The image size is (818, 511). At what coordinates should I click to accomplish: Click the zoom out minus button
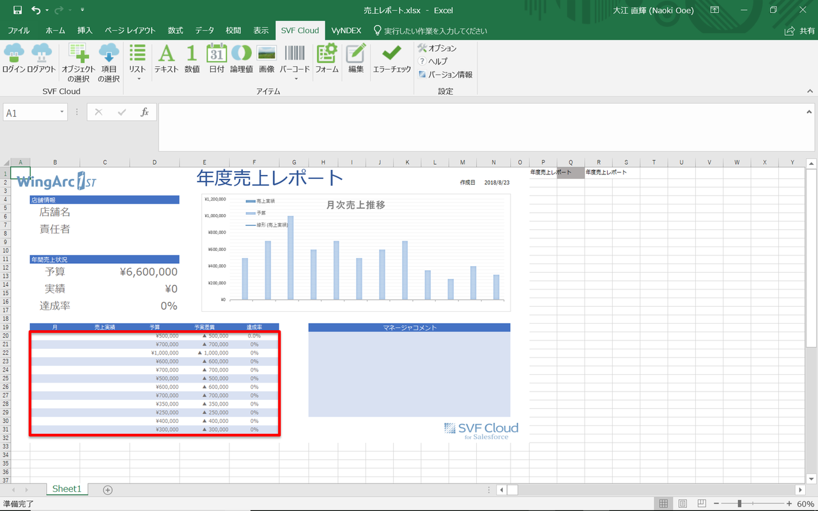(x=717, y=504)
